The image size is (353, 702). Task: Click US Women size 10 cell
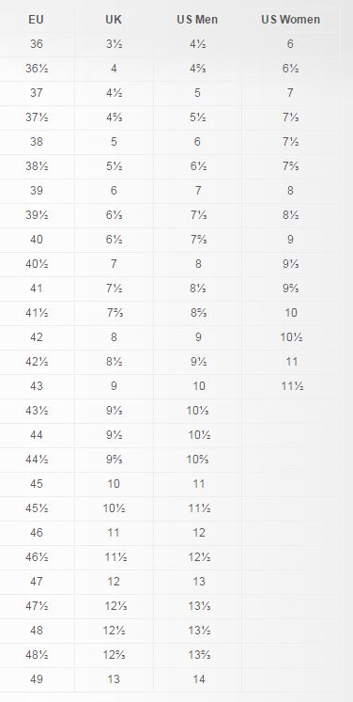(291, 313)
